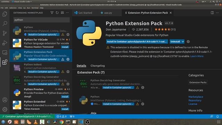
Task: Open the Explorer view in activity bar
Action: point(5,14)
